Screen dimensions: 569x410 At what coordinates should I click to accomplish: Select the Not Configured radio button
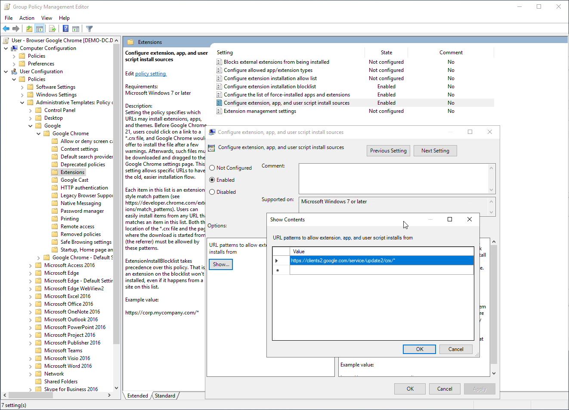[x=212, y=168]
